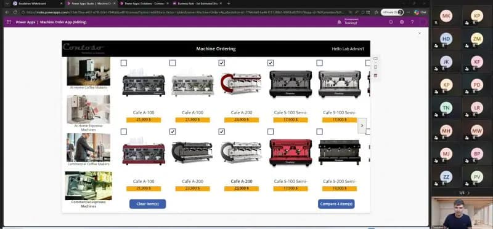Check the box above the red Cafe S-100 Semi
Viewport: 493px width, 229px height.
[271, 131]
